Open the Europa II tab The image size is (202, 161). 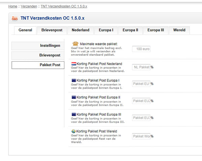pos(130,30)
